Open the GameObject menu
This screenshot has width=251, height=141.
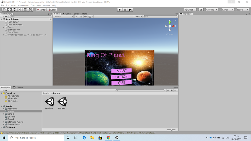(x=23, y=5)
